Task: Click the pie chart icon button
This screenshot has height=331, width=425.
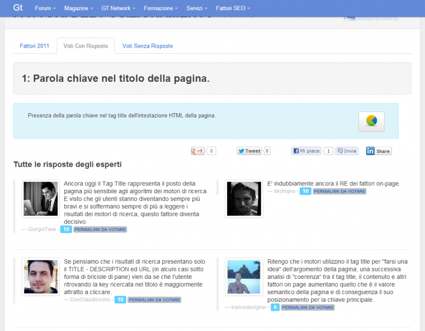Action: (x=371, y=121)
